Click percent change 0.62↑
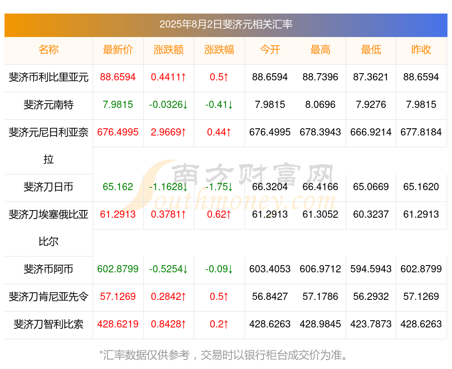The height and width of the screenshot is (369, 452). 219,215
